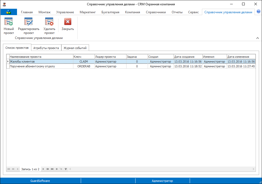Open the Маркетинг ribbon tab
The width and height of the screenshot is (262, 184).
(x=88, y=12)
